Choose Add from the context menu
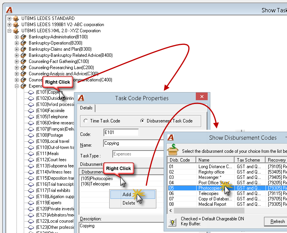The height and width of the screenshot is (233, 287). tap(133, 195)
